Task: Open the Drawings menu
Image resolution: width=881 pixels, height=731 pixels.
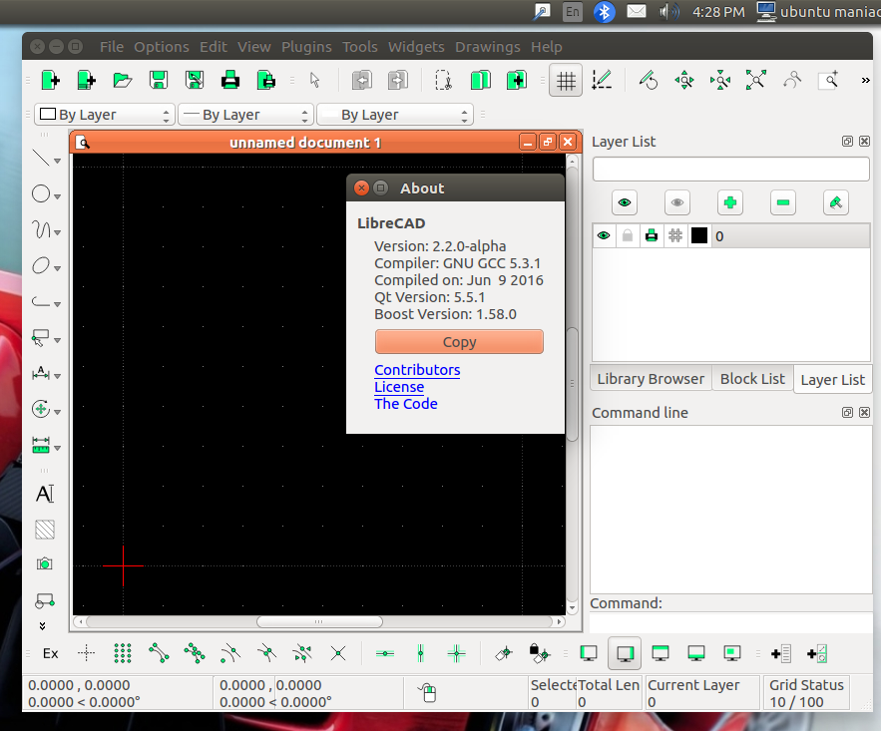Action: (x=488, y=47)
